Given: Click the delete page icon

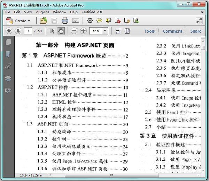Looking at the screenshot, I should [118, 21].
